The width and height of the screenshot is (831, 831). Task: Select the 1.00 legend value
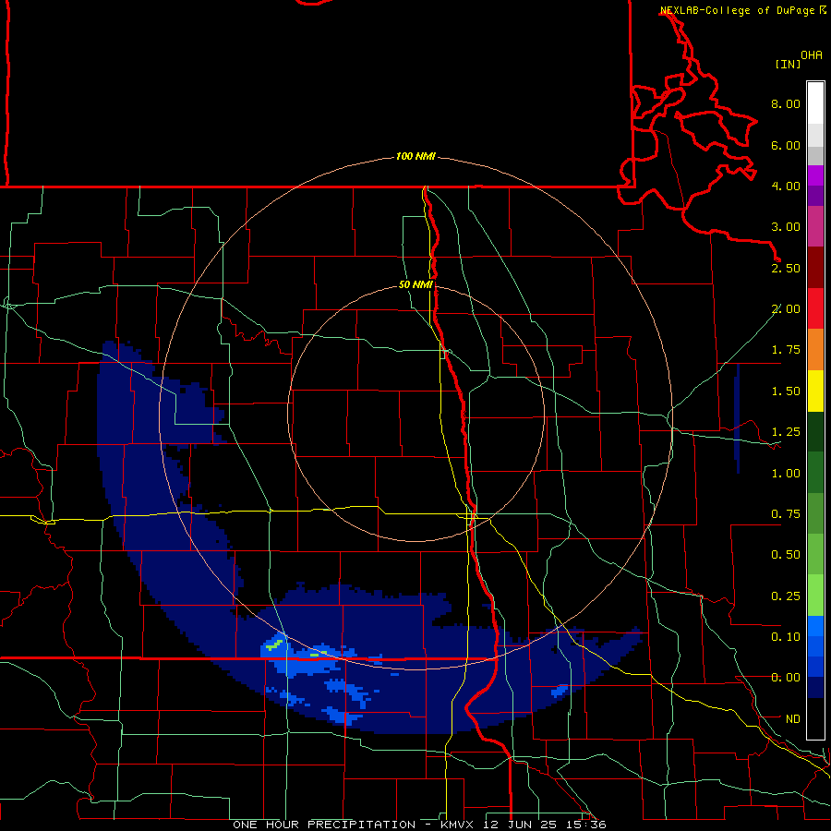click(x=785, y=474)
